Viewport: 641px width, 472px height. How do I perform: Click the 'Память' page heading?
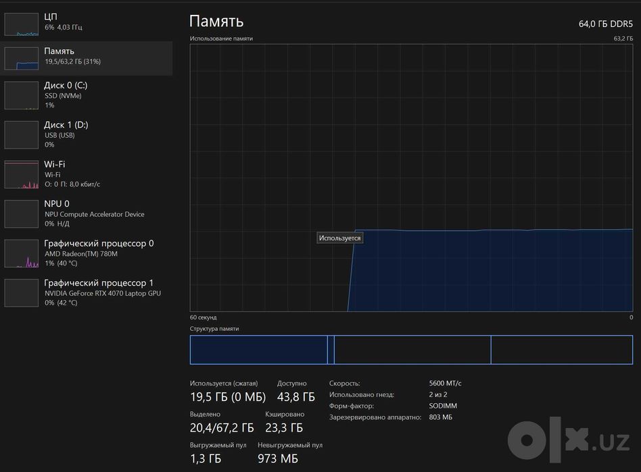click(216, 21)
